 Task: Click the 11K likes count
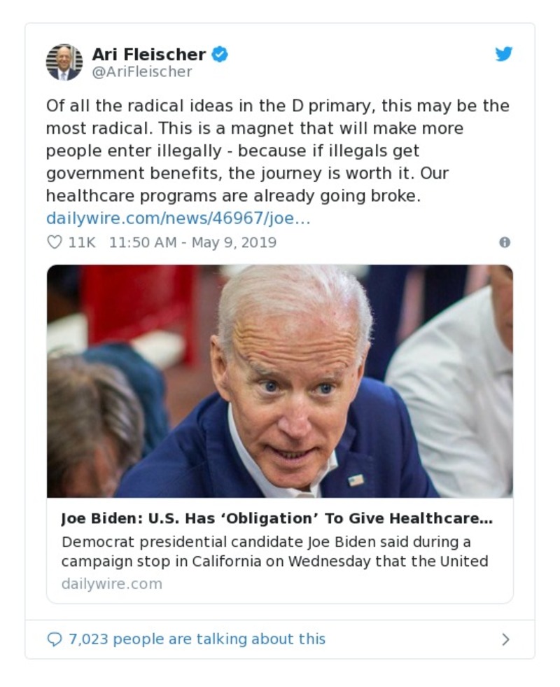click(x=82, y=242)
